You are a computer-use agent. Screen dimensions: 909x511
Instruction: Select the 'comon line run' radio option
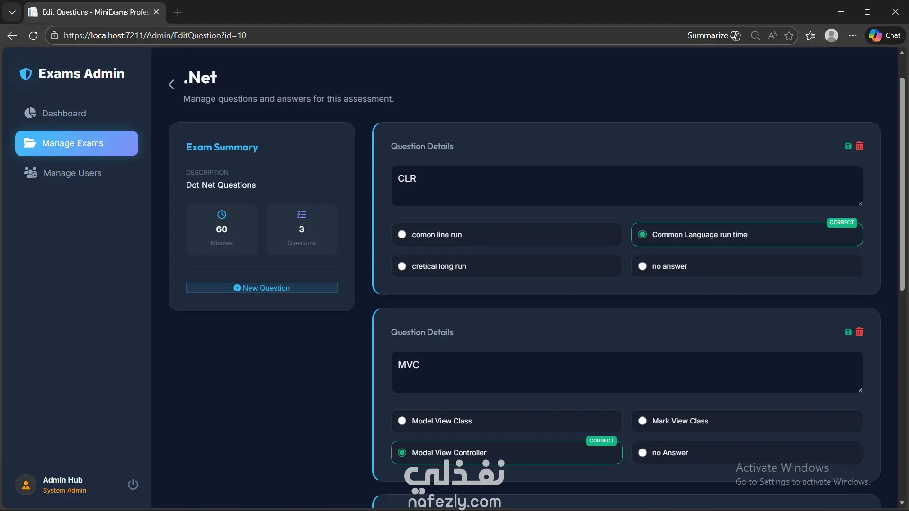(402, 235)
